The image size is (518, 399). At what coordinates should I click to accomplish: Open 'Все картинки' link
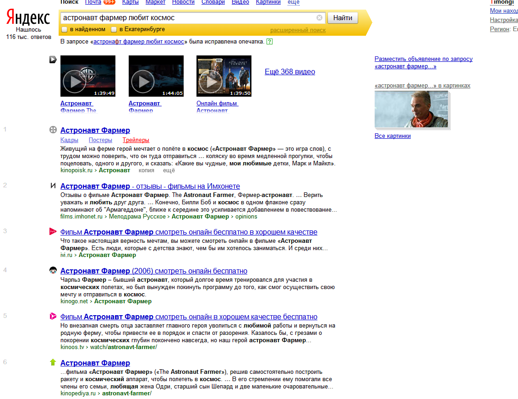(x=393, y=136)
